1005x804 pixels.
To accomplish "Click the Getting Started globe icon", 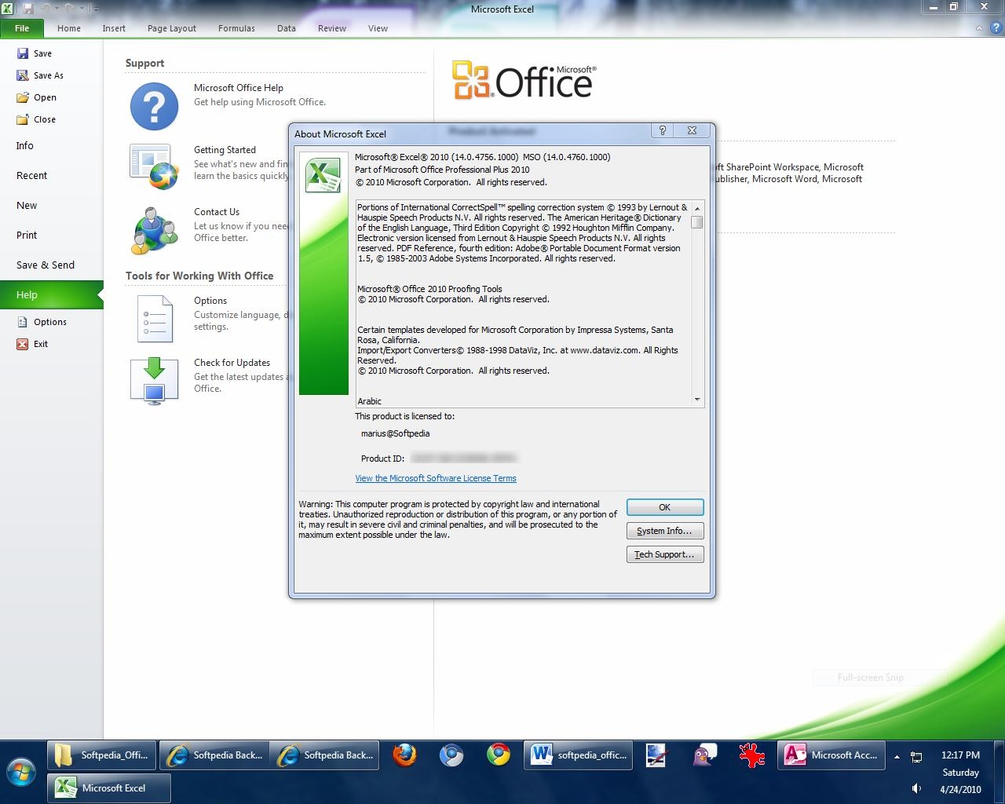I will pos(154,166).
